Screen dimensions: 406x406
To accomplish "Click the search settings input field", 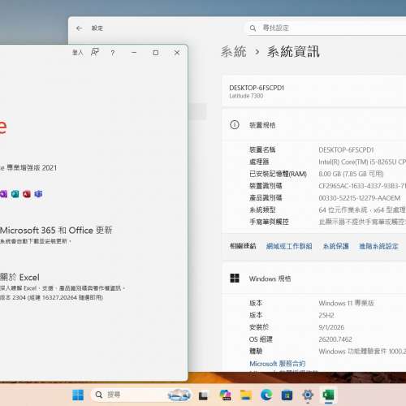I will (x=326, y=28).
